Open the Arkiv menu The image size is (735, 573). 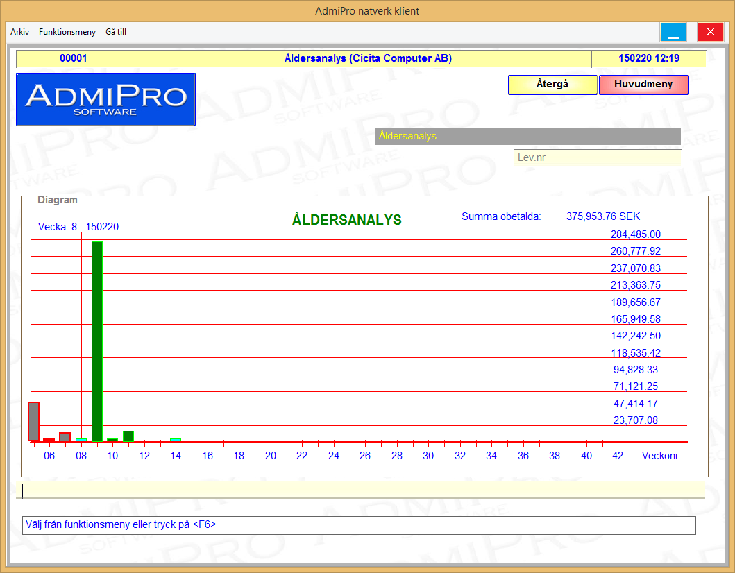[19, 32]
